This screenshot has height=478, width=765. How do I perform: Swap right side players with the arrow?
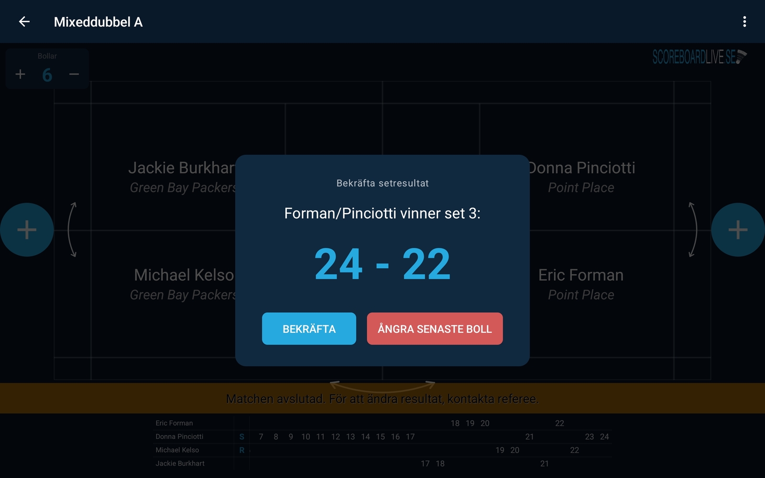[692, 230]
